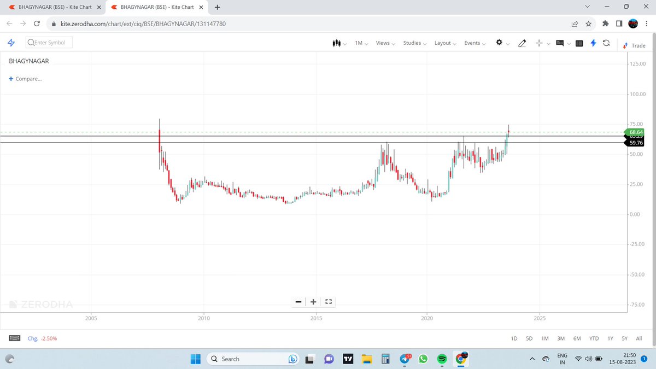Click the lightning bolt icon beside symbol search
The height and width of the screenshot is (369, 656).
click(x=11, y=43)
